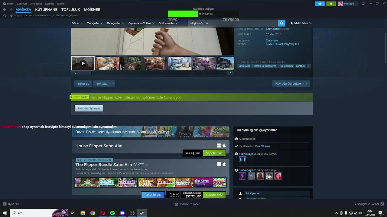387x217 pixels.
Task: Click the Windows taskbar Ara search box
Action: click(39, 213)
